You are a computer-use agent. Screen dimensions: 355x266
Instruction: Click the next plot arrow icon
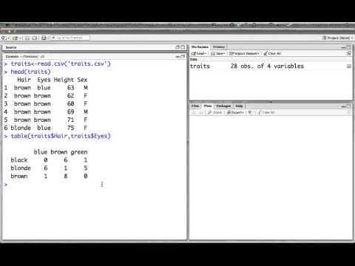click(x=201, y=112)
